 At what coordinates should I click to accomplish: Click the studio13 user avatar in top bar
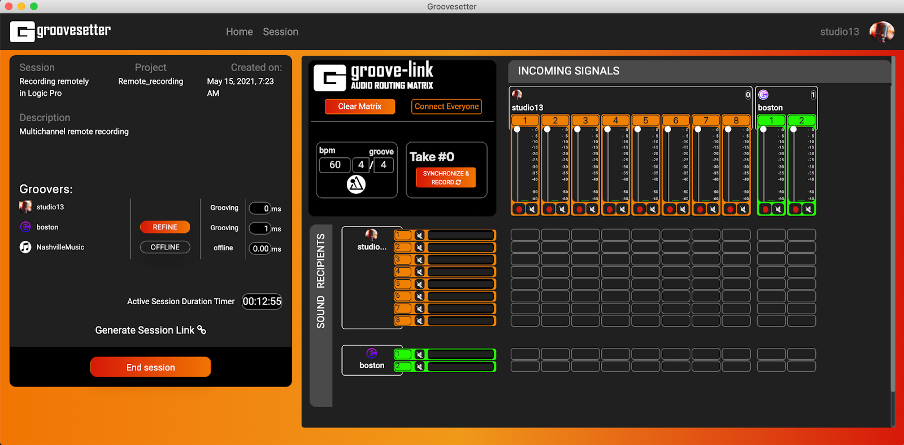pos(881,32)
